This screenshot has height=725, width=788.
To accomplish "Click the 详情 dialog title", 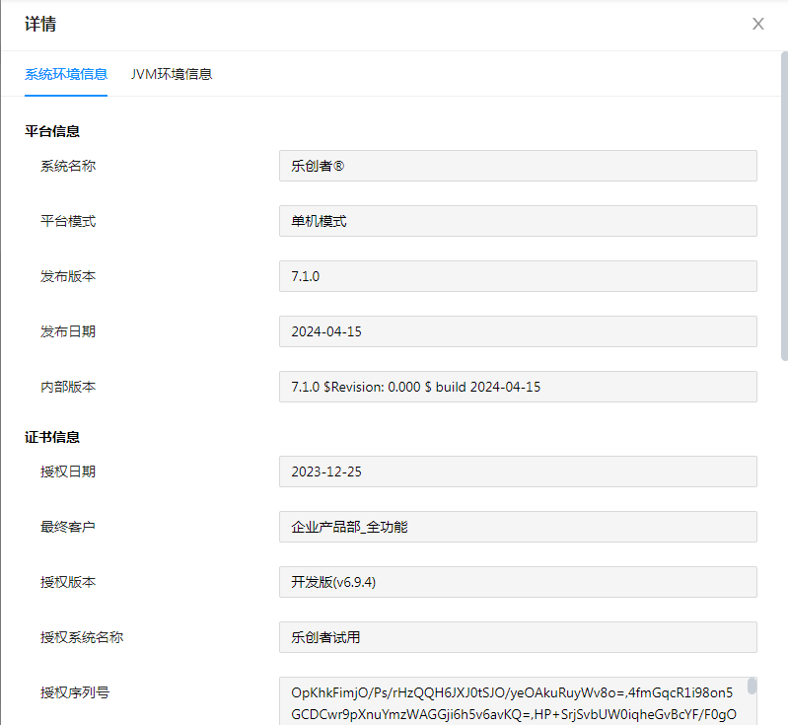I will [40, 25].
